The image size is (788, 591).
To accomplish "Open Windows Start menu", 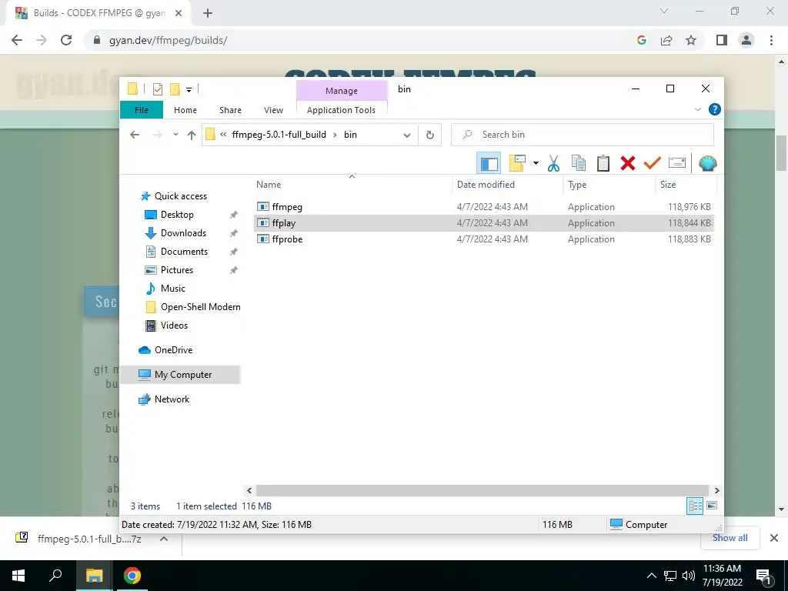I will (x=18, y=576).
